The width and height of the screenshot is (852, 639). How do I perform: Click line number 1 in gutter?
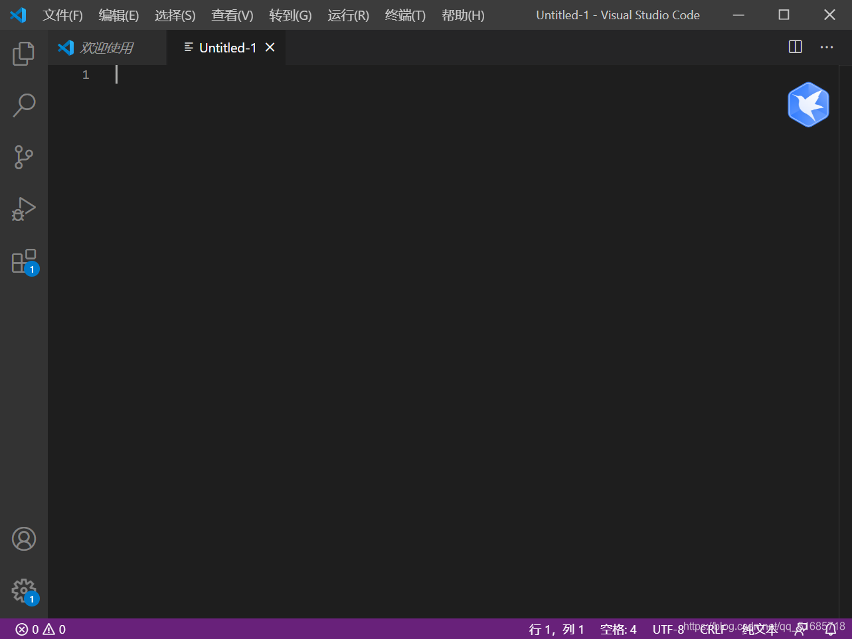coord(86,75)
